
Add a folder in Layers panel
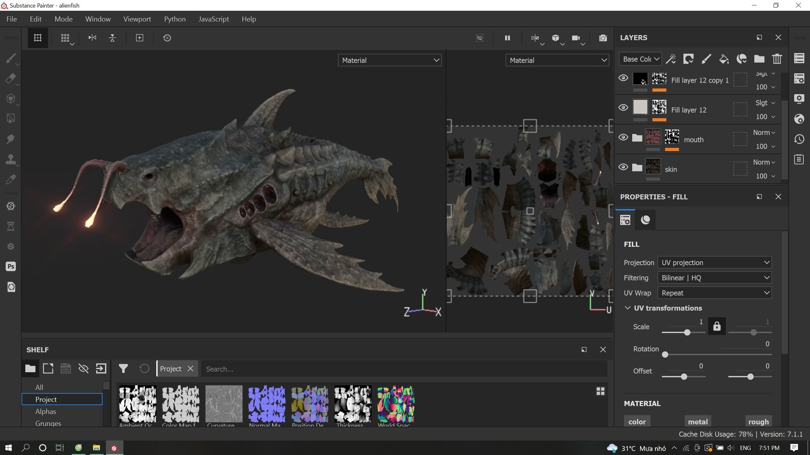click(x=759, y=59)
